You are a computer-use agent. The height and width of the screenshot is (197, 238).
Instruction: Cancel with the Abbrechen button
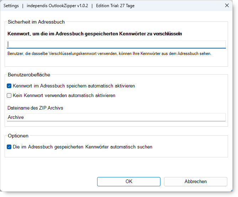pos(196,181)
